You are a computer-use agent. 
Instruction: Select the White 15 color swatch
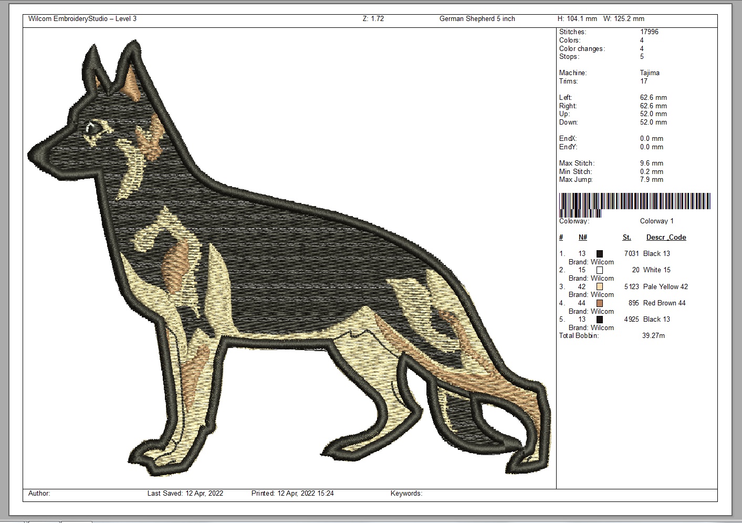point(599,270)
